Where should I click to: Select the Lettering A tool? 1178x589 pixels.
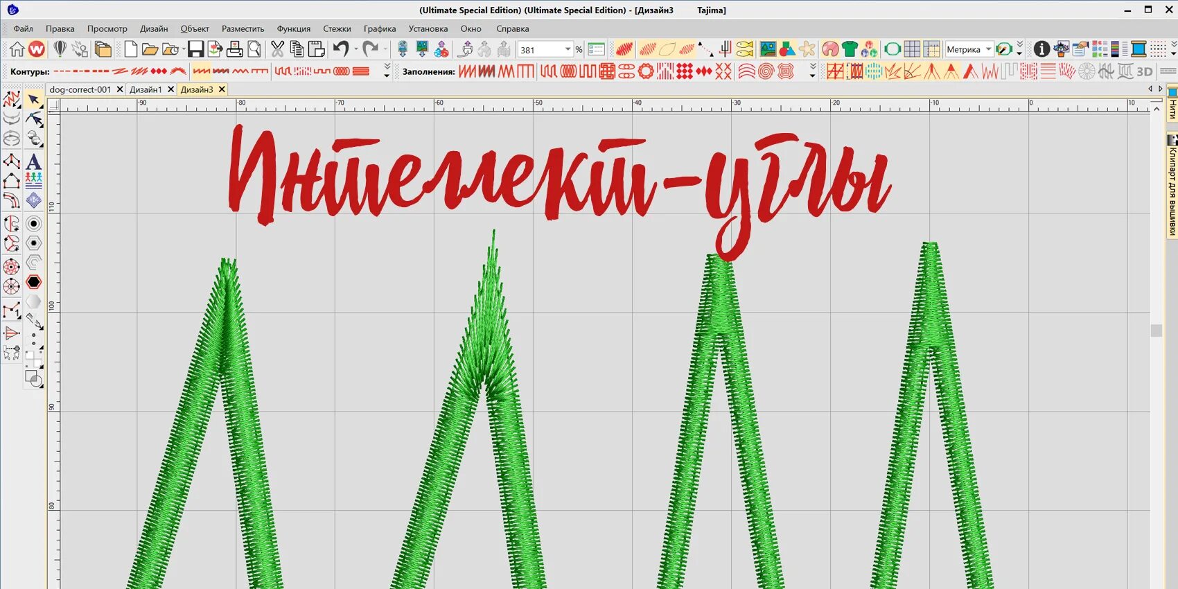pyautogui.click(x=33, y=161)
